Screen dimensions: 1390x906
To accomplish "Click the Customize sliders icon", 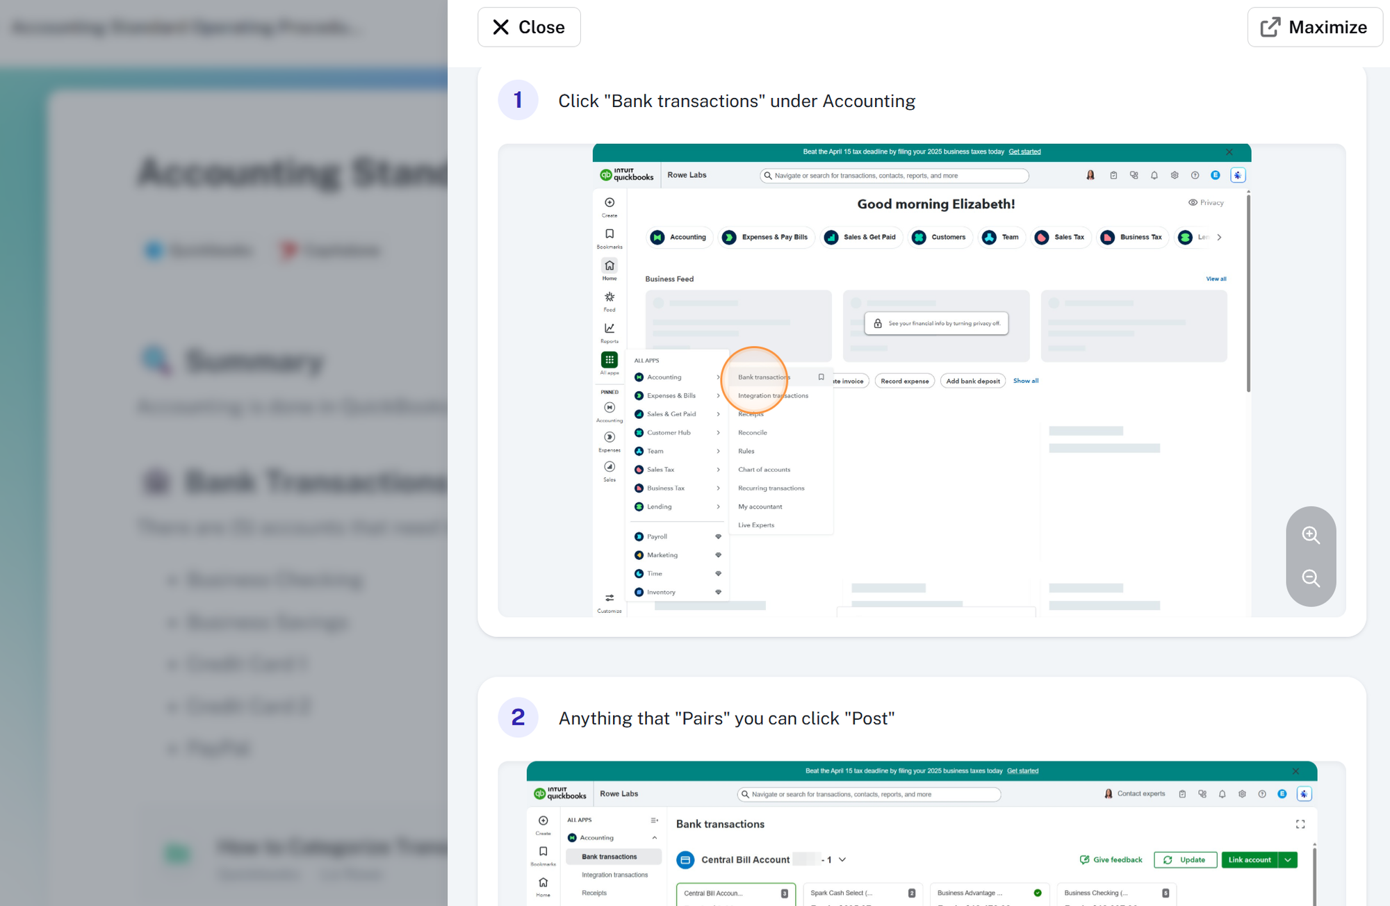I will [x=610, y=598].
